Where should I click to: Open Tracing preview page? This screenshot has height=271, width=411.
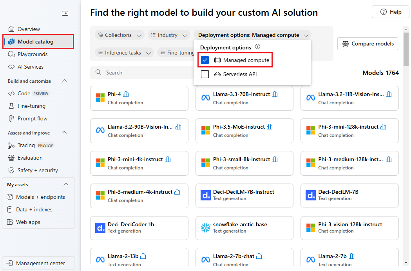(x=31, y=145)
